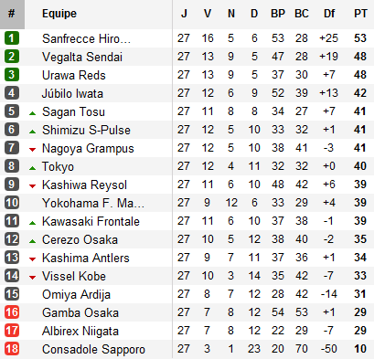Click green up arrow beside Cerezo Osaka
374x359 pixels.
pos(32,241)
